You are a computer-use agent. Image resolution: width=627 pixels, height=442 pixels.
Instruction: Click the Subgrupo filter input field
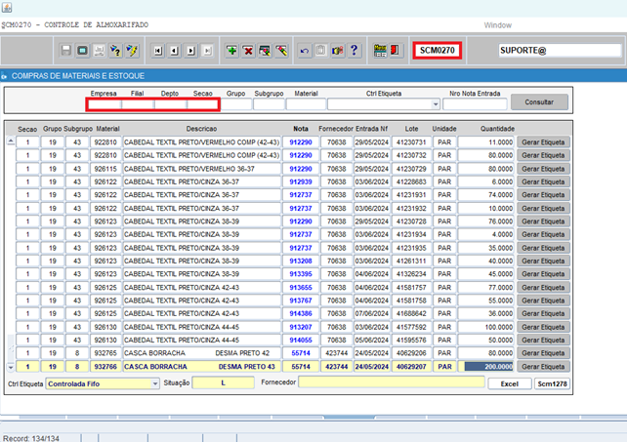tap(269, 104)
